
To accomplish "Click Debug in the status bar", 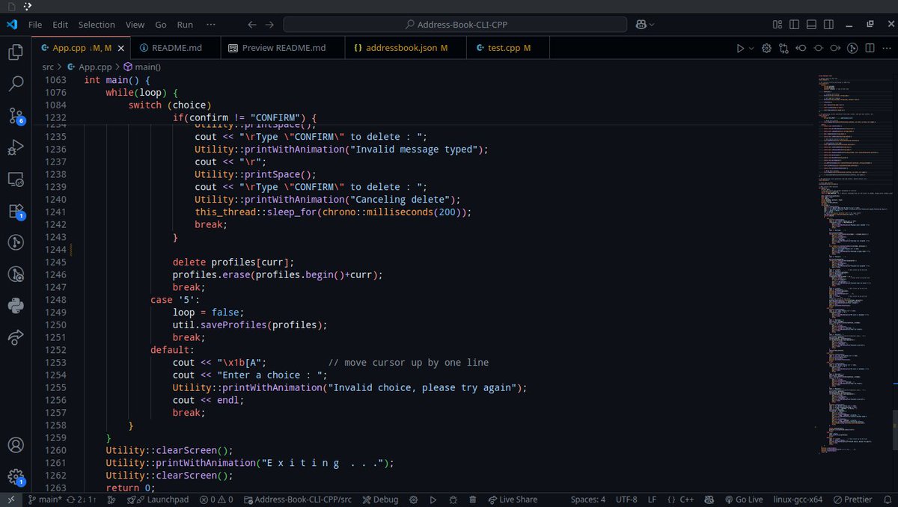I will [x=379, y=500].
